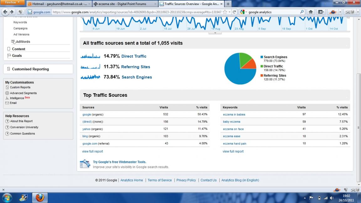Image resolution: width=361 pixels, height=203 pixels.
Task: Open the Search Engines report link
Action: coord(137,77)
